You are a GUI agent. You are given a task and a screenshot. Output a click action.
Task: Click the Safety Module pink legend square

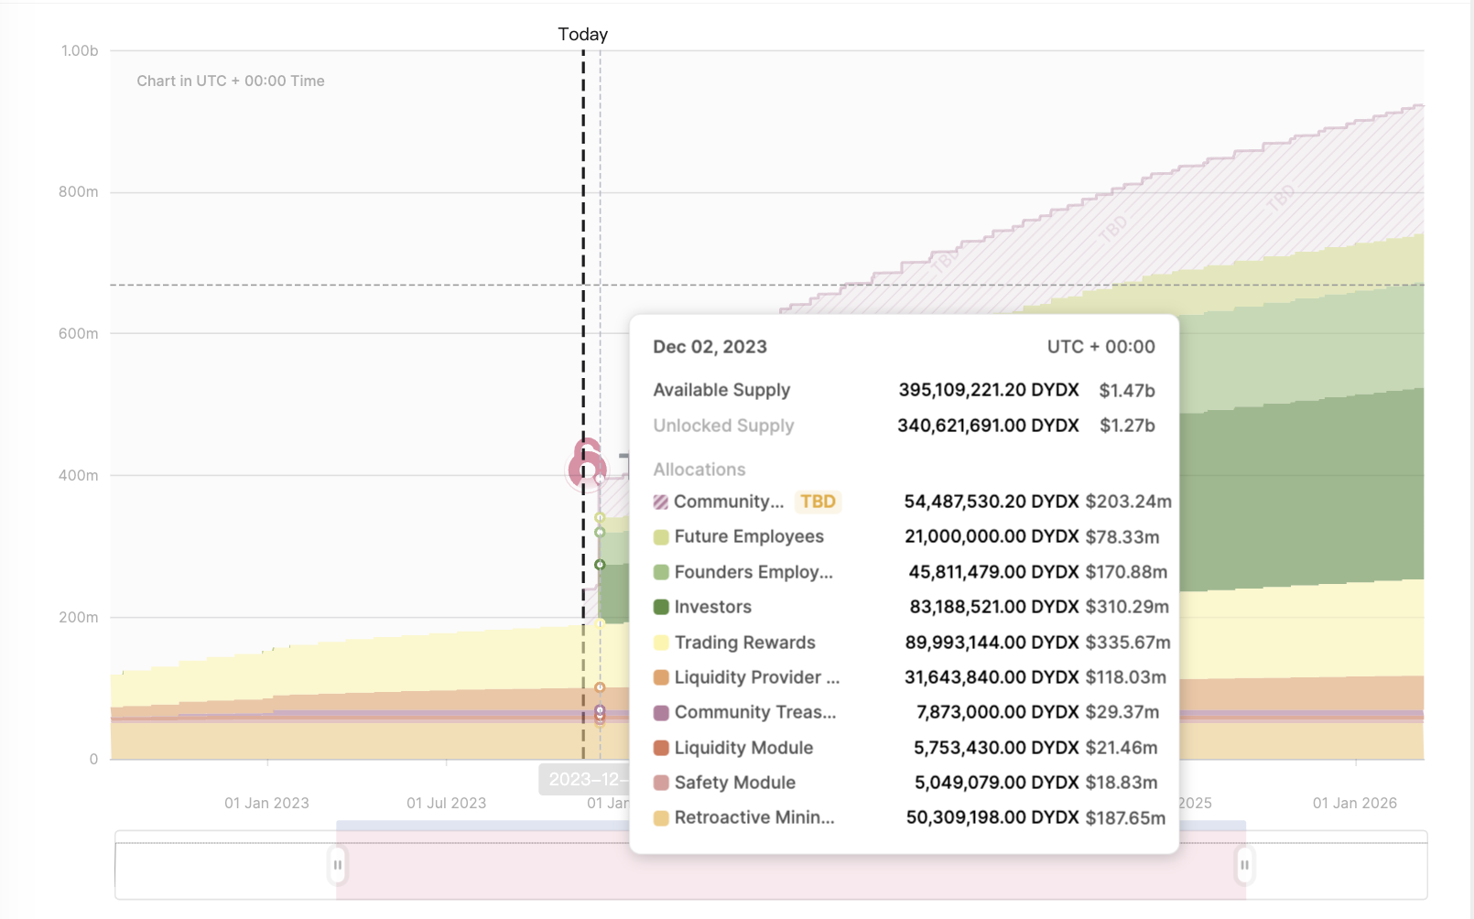tap(661, 783)
